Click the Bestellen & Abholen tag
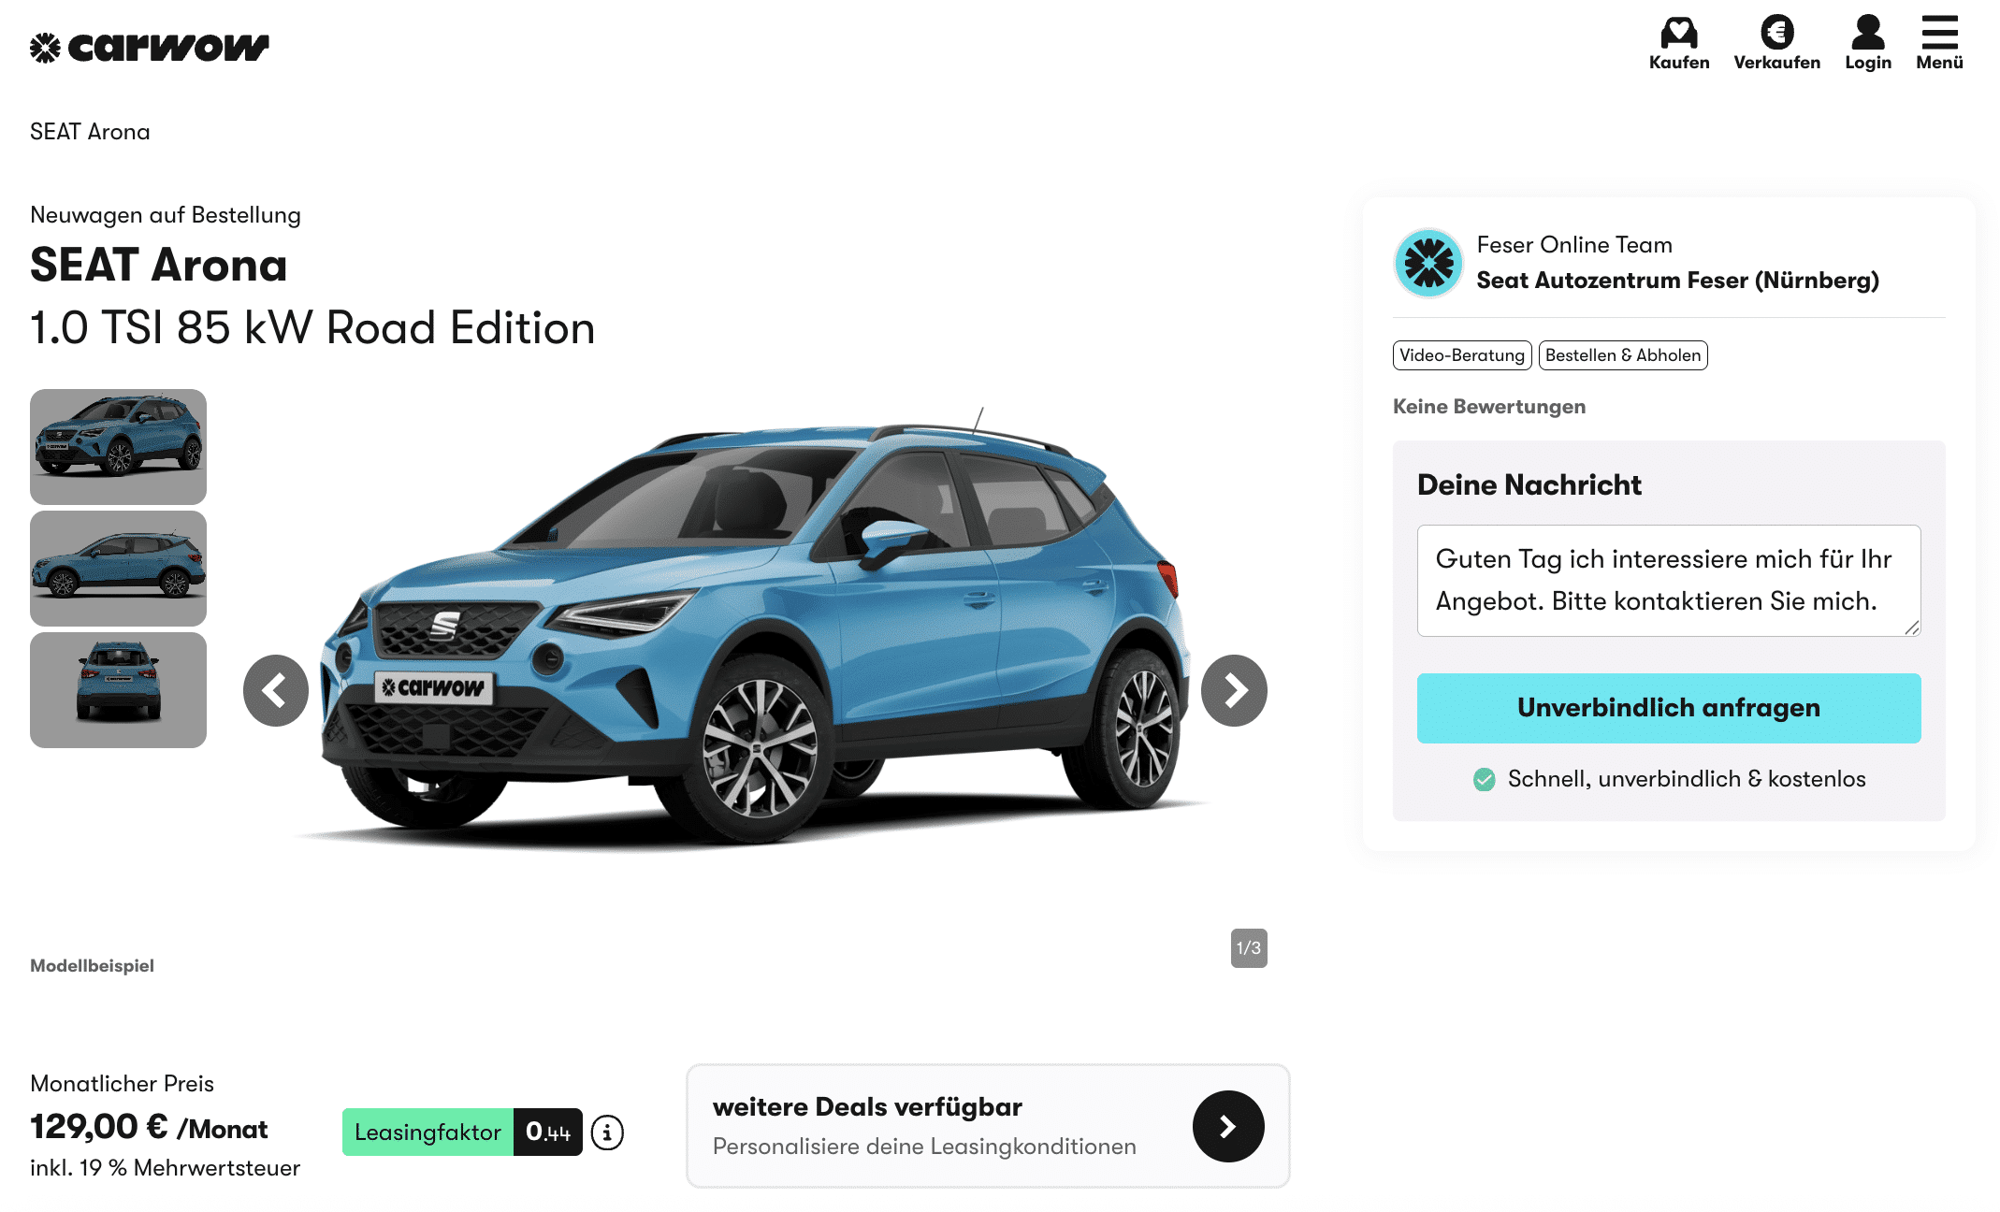 coord(1623,355)
